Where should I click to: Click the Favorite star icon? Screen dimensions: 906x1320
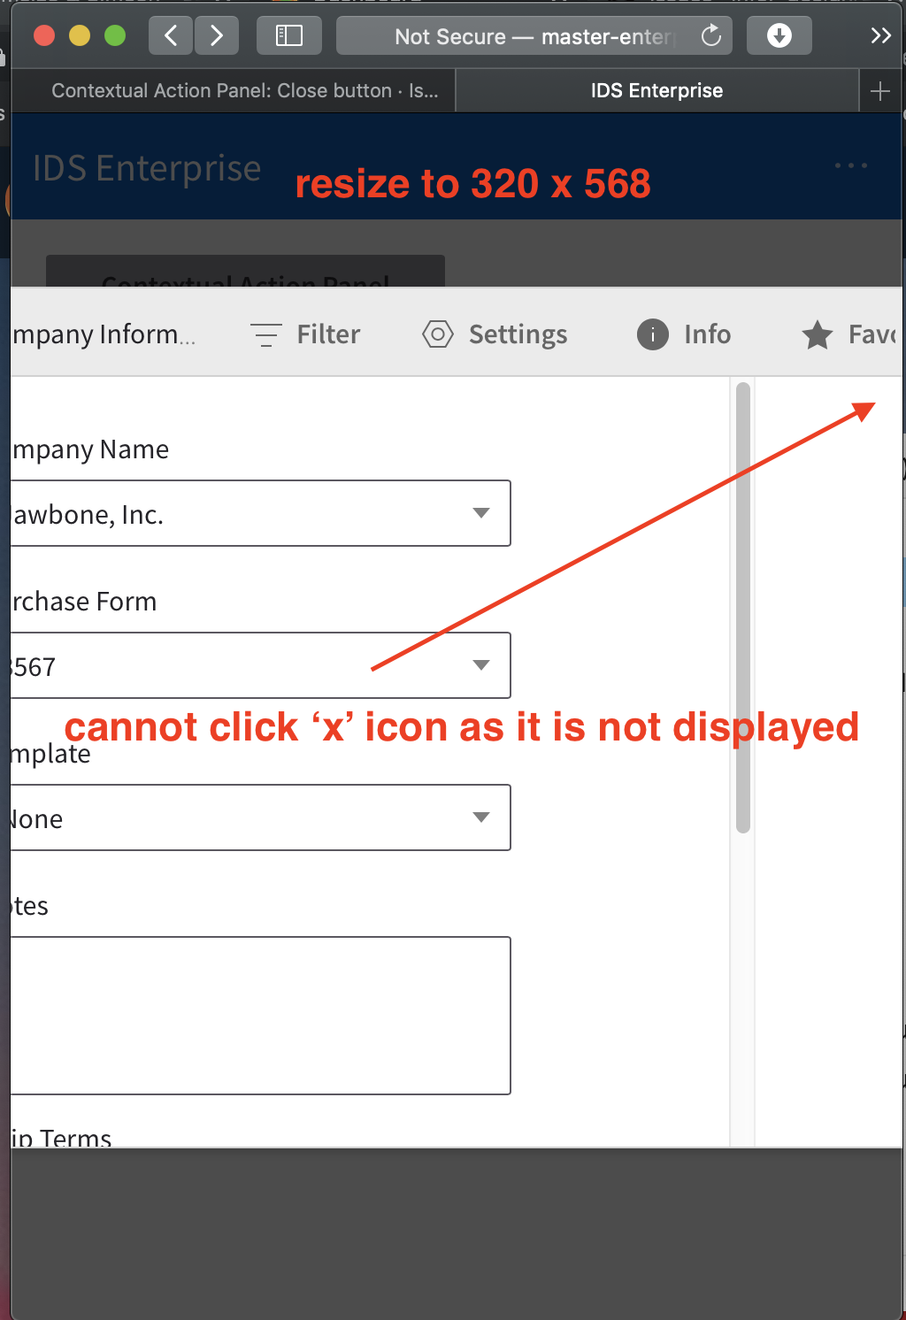818,334
